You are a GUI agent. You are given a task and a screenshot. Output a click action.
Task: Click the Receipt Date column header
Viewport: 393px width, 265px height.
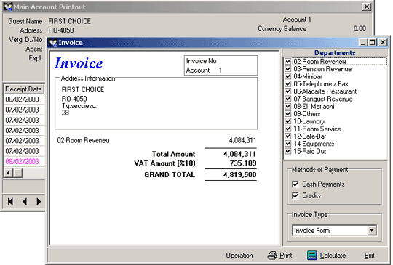[24, 89]
